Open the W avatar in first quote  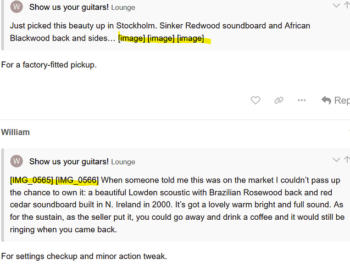coord(16,7)
